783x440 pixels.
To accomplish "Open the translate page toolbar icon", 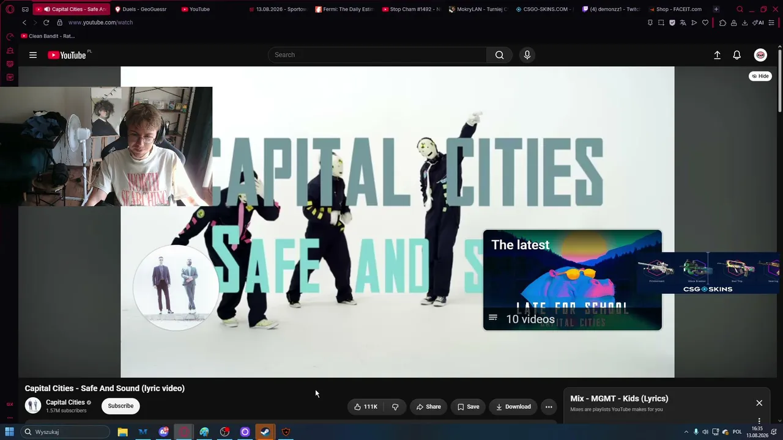I will coord(683,23).
